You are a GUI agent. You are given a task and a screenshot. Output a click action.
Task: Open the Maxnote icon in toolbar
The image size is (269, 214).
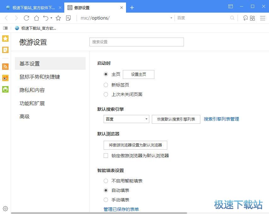point(68,18)
